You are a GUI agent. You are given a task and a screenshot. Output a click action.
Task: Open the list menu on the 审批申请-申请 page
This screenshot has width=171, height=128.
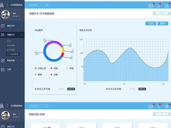(x=166, y=107)
